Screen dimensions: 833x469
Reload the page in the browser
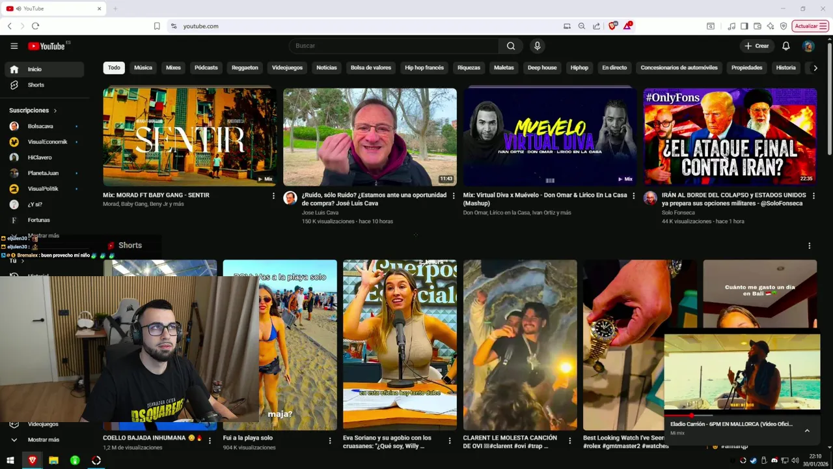(x=35, y=26)
